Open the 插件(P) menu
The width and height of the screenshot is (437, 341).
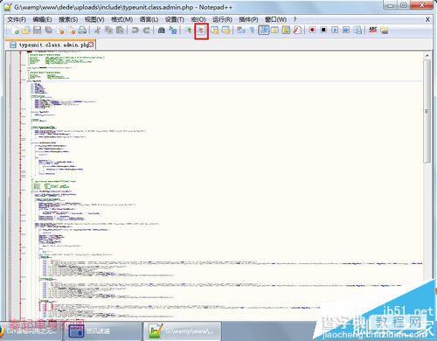(248, 19)
